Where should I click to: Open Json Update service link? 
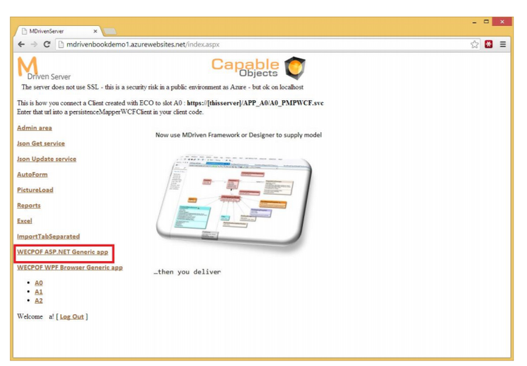click(x=46, y=159)
